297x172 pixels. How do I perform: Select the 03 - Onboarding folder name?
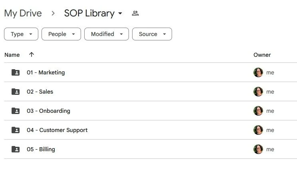[48, 111]
